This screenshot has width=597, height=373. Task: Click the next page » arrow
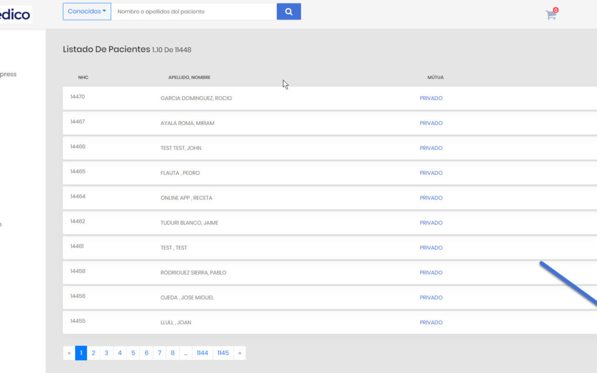(239, 353)
